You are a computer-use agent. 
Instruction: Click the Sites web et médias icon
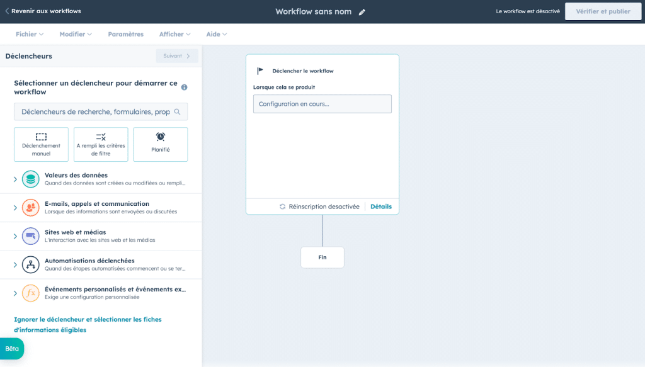30,236
